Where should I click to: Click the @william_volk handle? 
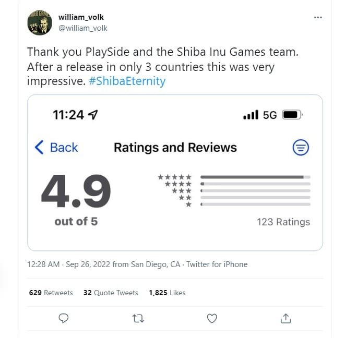(83, 28)
